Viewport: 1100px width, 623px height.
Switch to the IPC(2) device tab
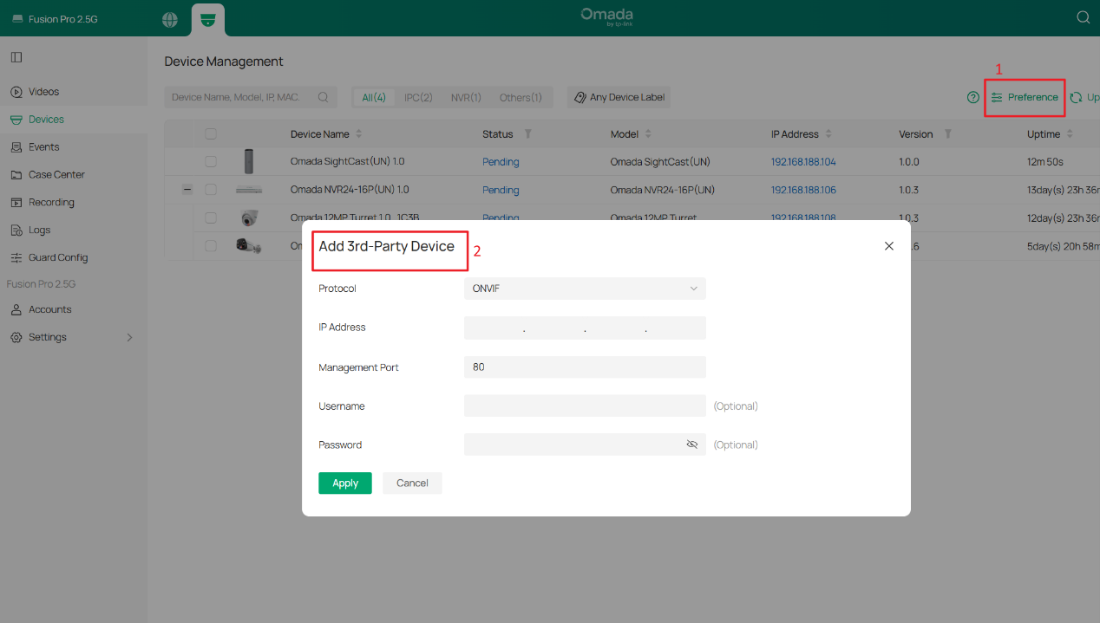click(x=418, y=98)
